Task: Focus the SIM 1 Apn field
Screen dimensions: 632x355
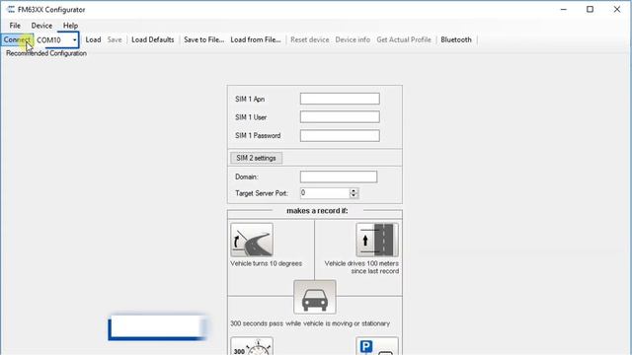Action: point(340,99)
